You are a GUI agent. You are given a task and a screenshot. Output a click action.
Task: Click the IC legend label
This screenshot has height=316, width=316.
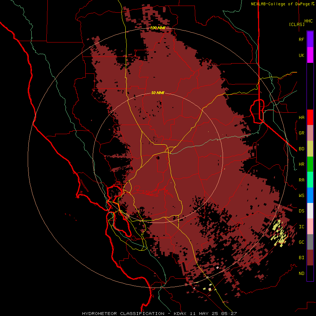click(301, 227)
